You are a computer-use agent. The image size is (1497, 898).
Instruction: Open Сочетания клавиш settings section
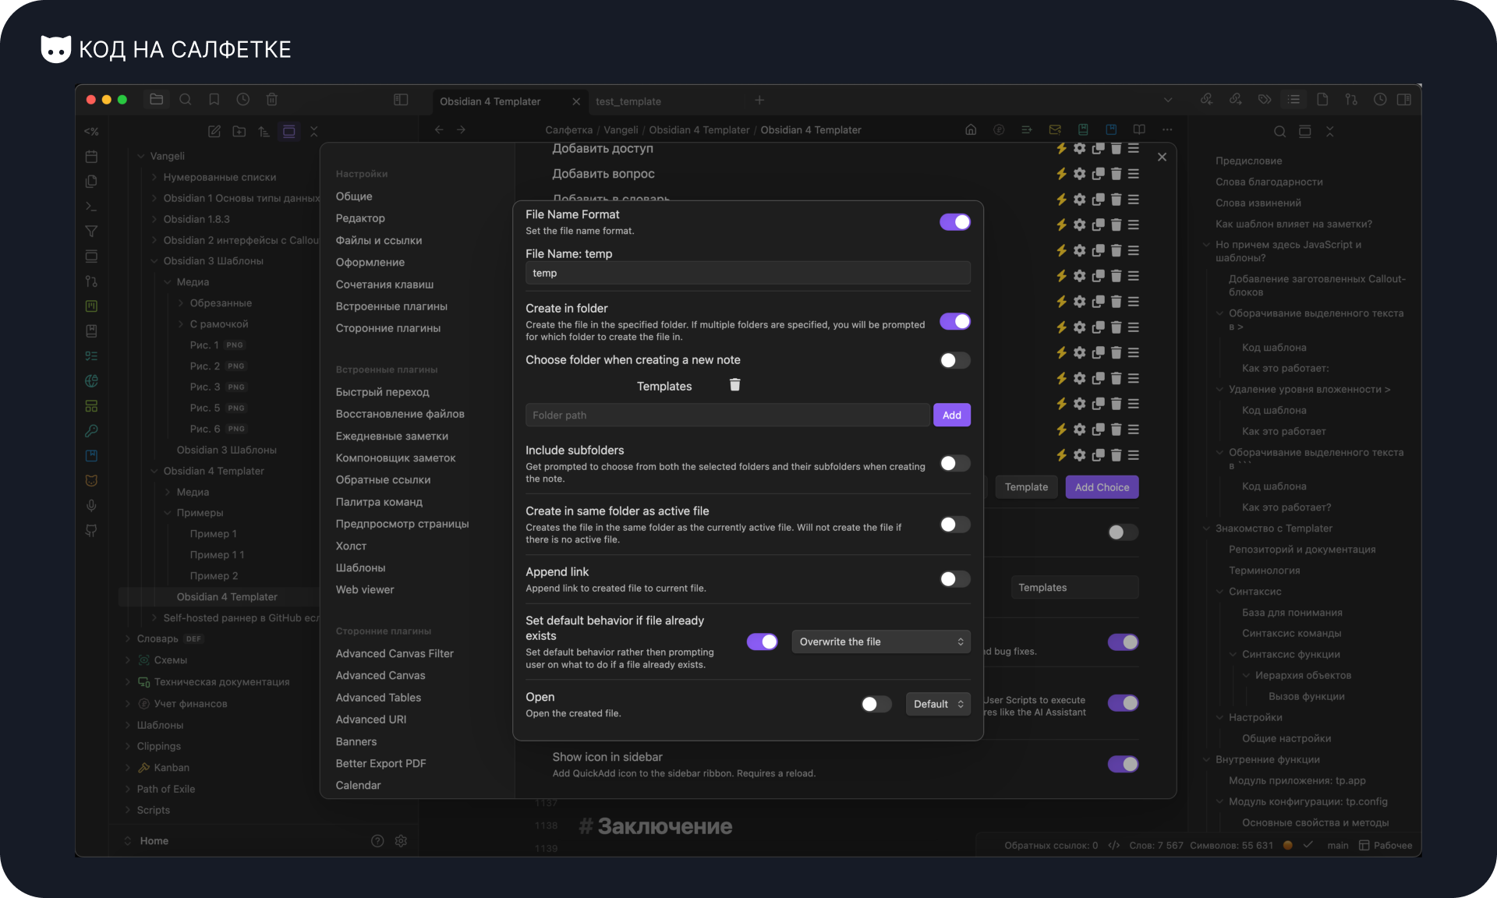[384, 285]
